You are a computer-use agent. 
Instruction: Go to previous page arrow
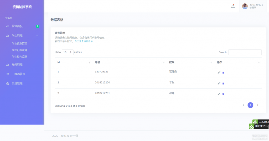tap(243, 105)
